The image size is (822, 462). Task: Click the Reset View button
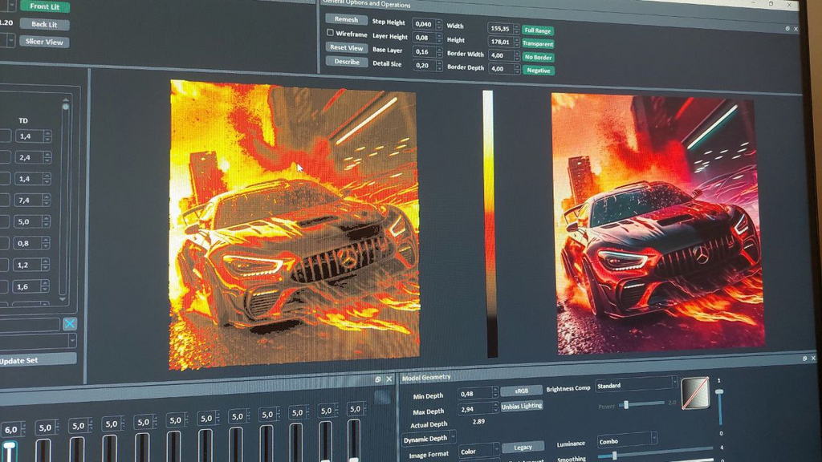tap(346, 47)
